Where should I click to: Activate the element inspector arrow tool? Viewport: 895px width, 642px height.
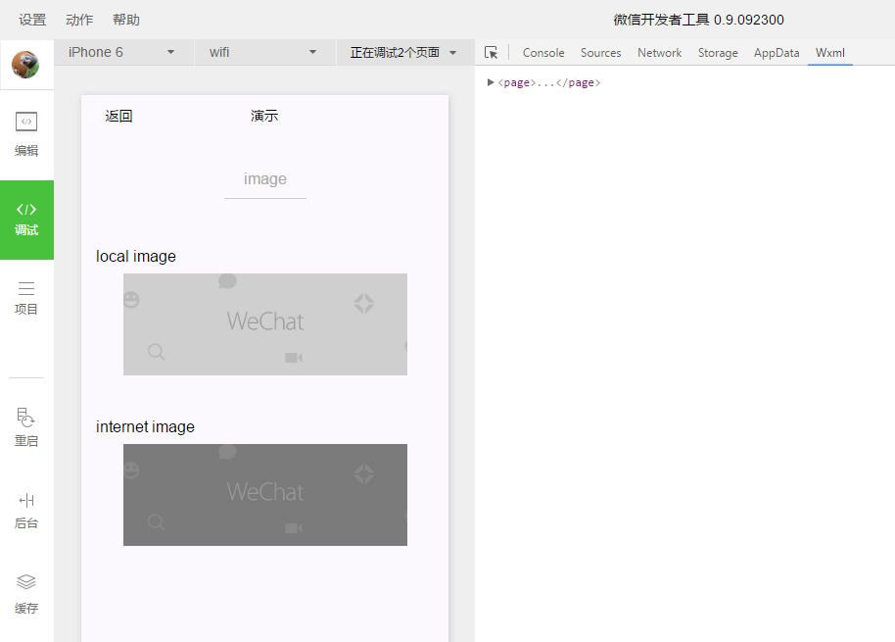click(491, 53)
